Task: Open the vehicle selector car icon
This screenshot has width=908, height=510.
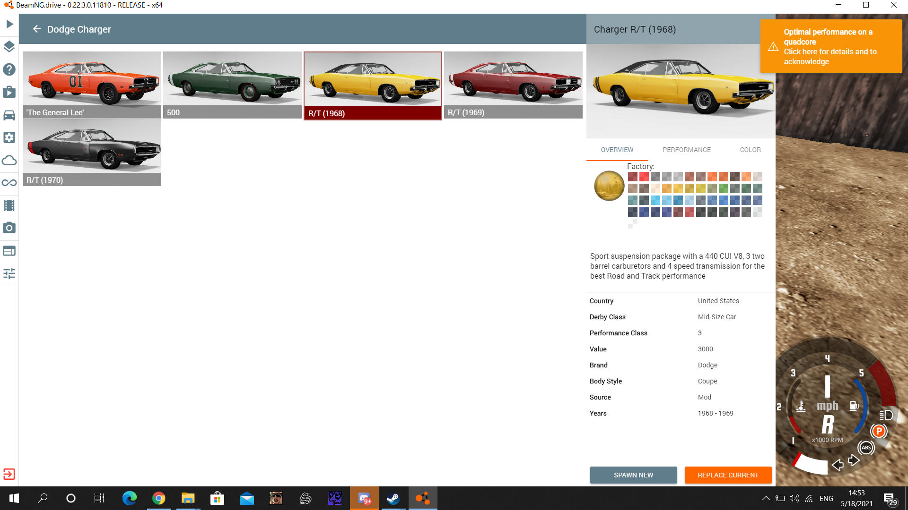Action: point(9,115)
